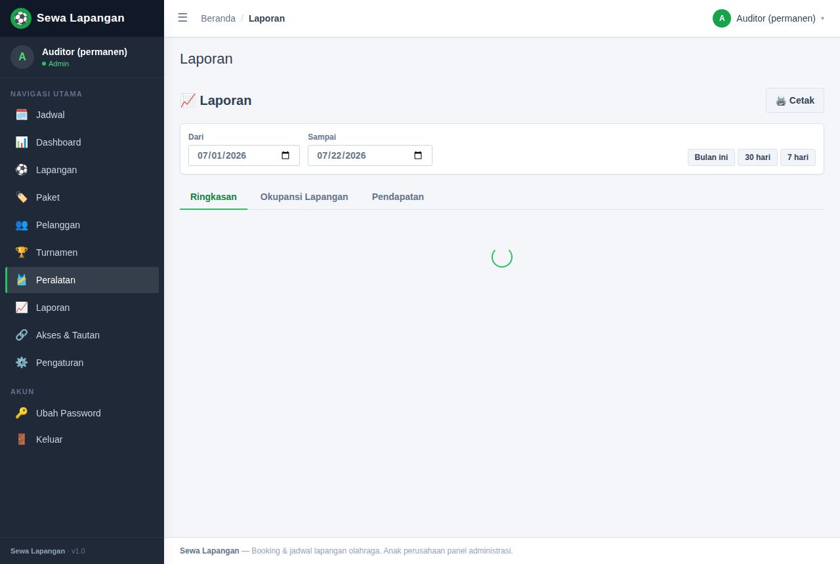Image resolution: width=840 pixels, height=564 pixels.
Task: Switch to the Pendapatan tab
Action: coord(398,197)
